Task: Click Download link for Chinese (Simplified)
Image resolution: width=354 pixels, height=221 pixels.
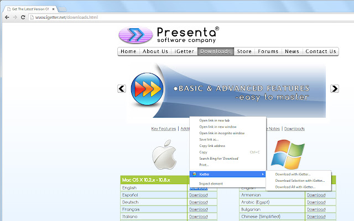Action: point(316,217)
